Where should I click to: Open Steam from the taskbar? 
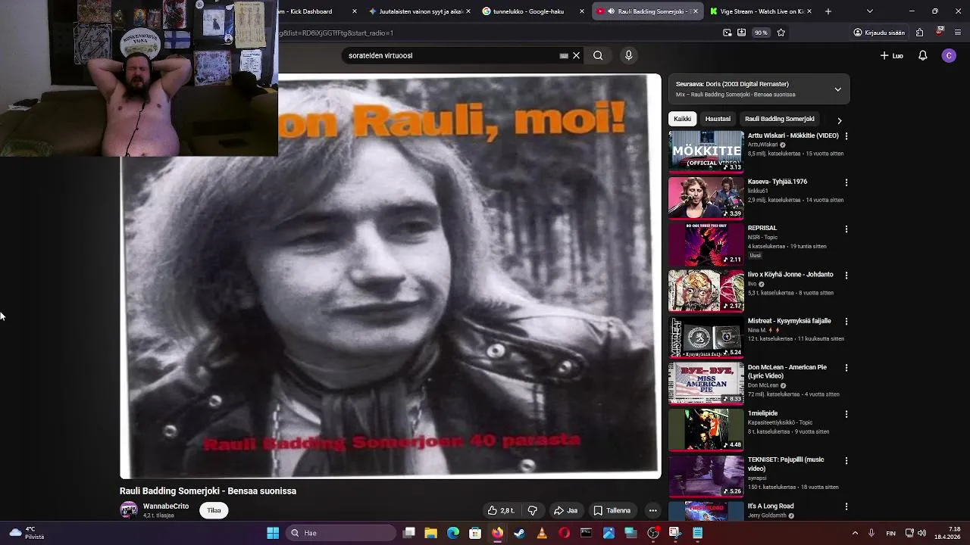519,533
